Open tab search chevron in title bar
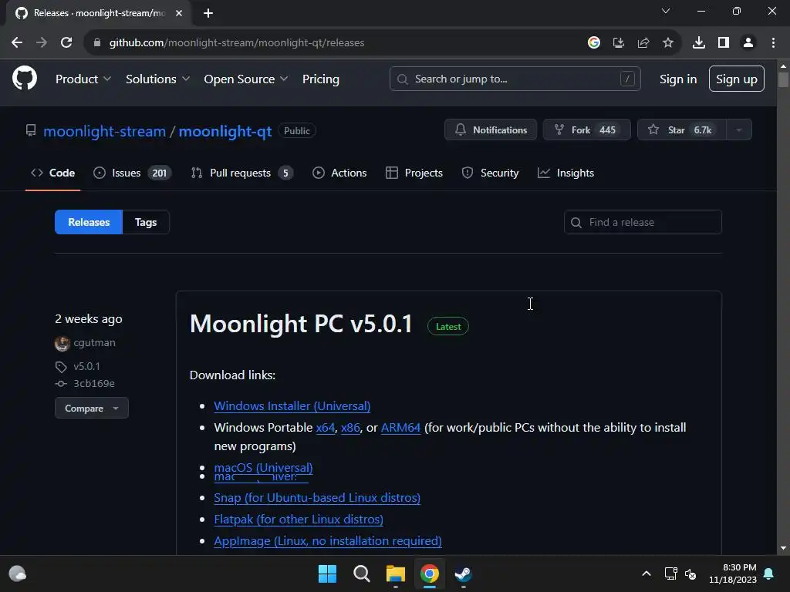Screen dimensions: 790x592 [x=666, y=11]
